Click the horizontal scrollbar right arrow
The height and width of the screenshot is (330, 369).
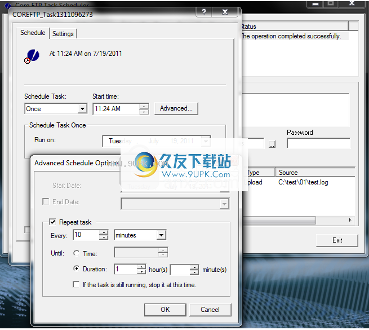[350, 221]
